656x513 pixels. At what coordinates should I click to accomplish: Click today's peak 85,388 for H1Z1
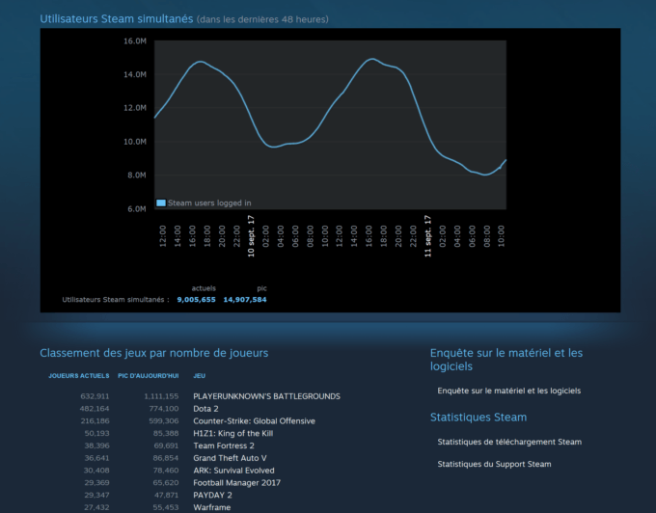166,433
